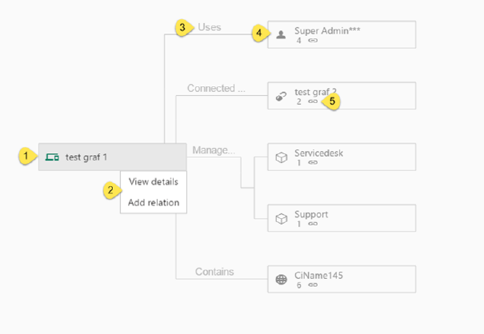Screen dimensions: 484x334
Task: Click the link icon under CiName145
Action: pos(312,284)
